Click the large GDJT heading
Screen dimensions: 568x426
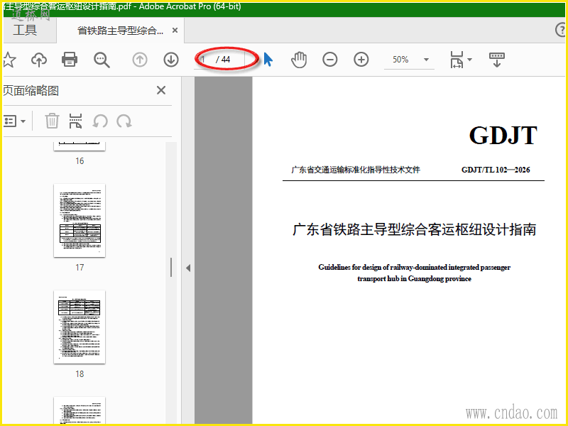coord(503,135)
